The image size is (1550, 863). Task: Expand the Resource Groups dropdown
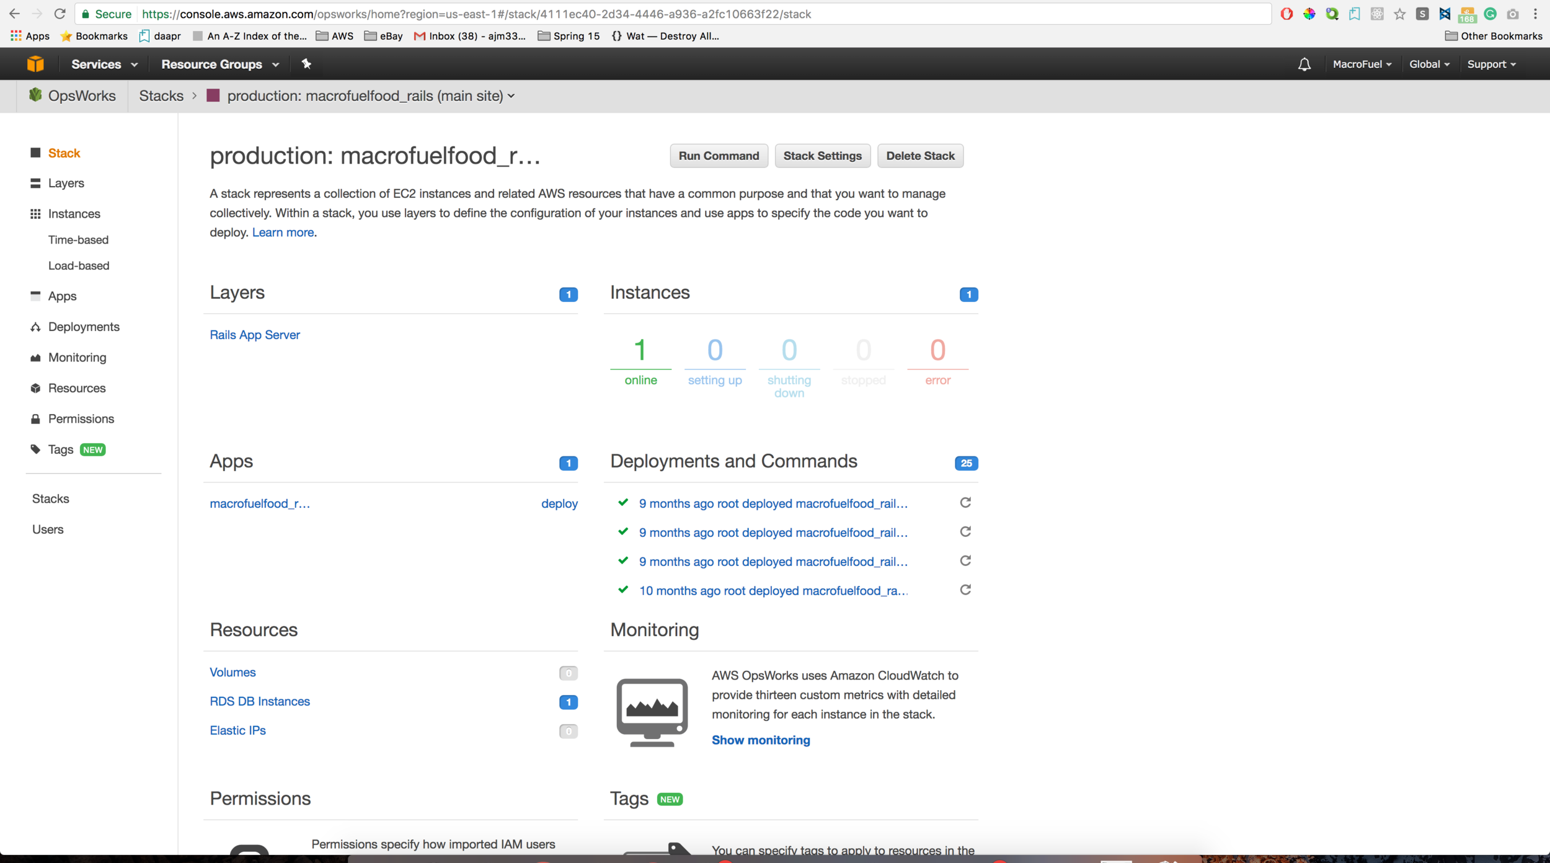pyautogui.click(x=220, y=64)
